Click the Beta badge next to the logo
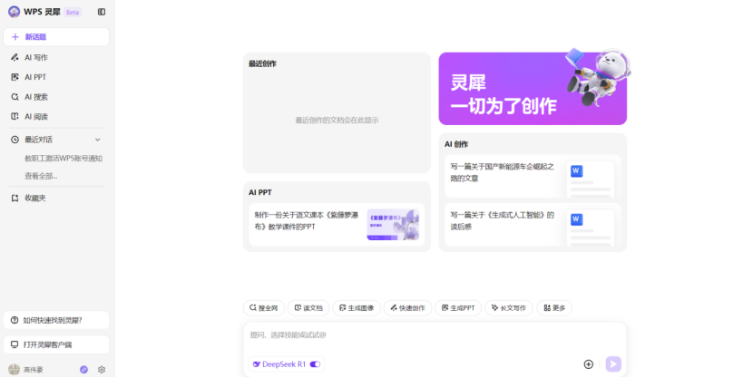This screenshot has height=378, width=753. [73, 13]
